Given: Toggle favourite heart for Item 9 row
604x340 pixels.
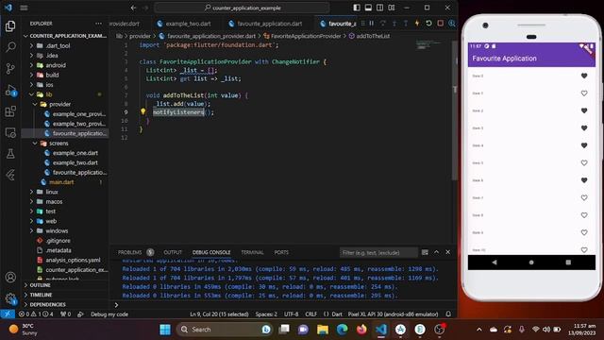Looking at the screenshot, I should click(584, 232).
